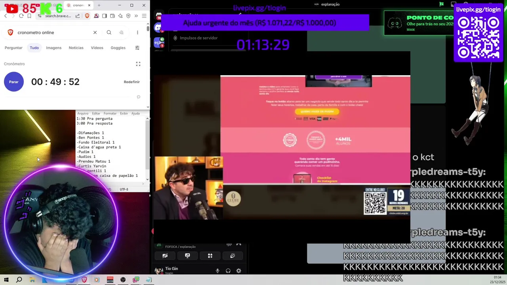Click the FOFOCA / explanação voice channel label
The width and height of the screenshot is (507, 285).
pyautogui.click(x=180, y=247)
